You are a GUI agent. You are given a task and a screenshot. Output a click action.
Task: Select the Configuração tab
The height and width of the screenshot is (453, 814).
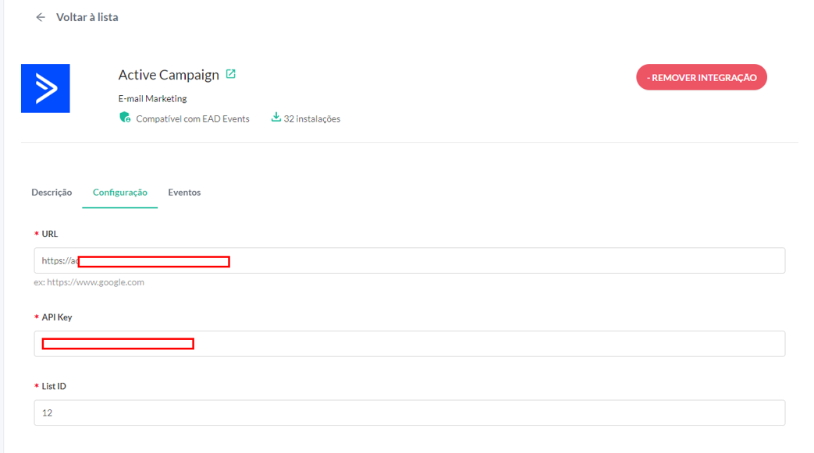click(120, 193)
